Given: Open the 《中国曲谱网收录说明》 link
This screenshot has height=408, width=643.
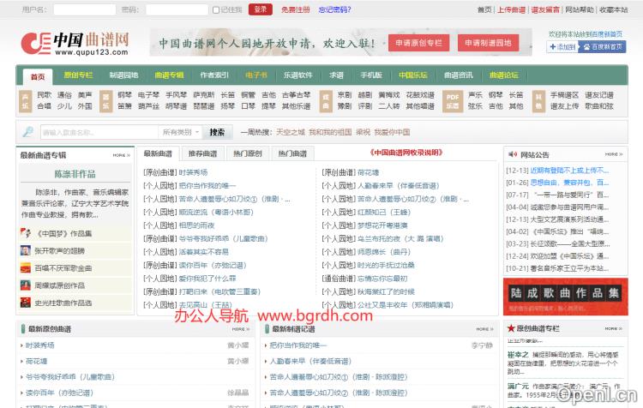Looking at the screenshot, I should click(406, 153).
